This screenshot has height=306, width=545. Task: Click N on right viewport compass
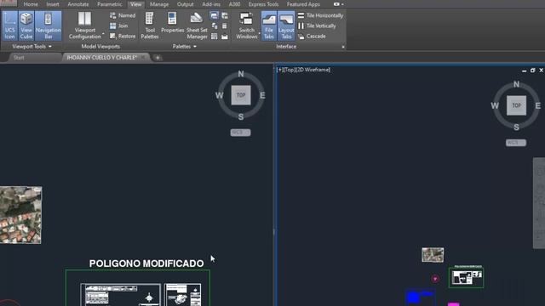(516, 84)
